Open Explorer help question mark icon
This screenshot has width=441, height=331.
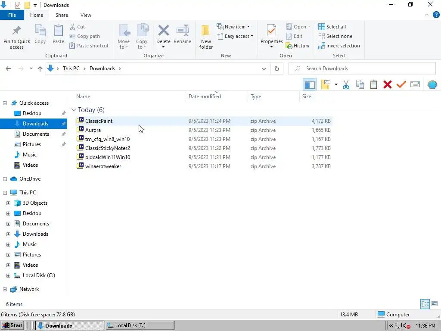click(436, 15)
